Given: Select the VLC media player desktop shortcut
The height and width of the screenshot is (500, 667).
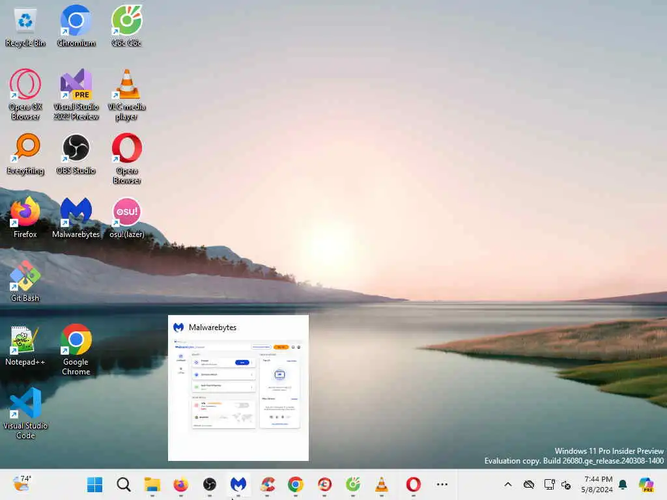Looking at the screenshot, I should click(x=126, y=94).
